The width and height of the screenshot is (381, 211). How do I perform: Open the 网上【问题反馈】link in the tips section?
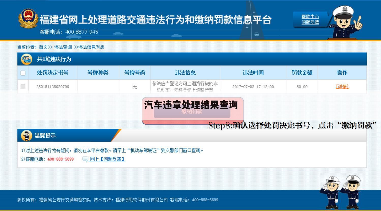107,159
